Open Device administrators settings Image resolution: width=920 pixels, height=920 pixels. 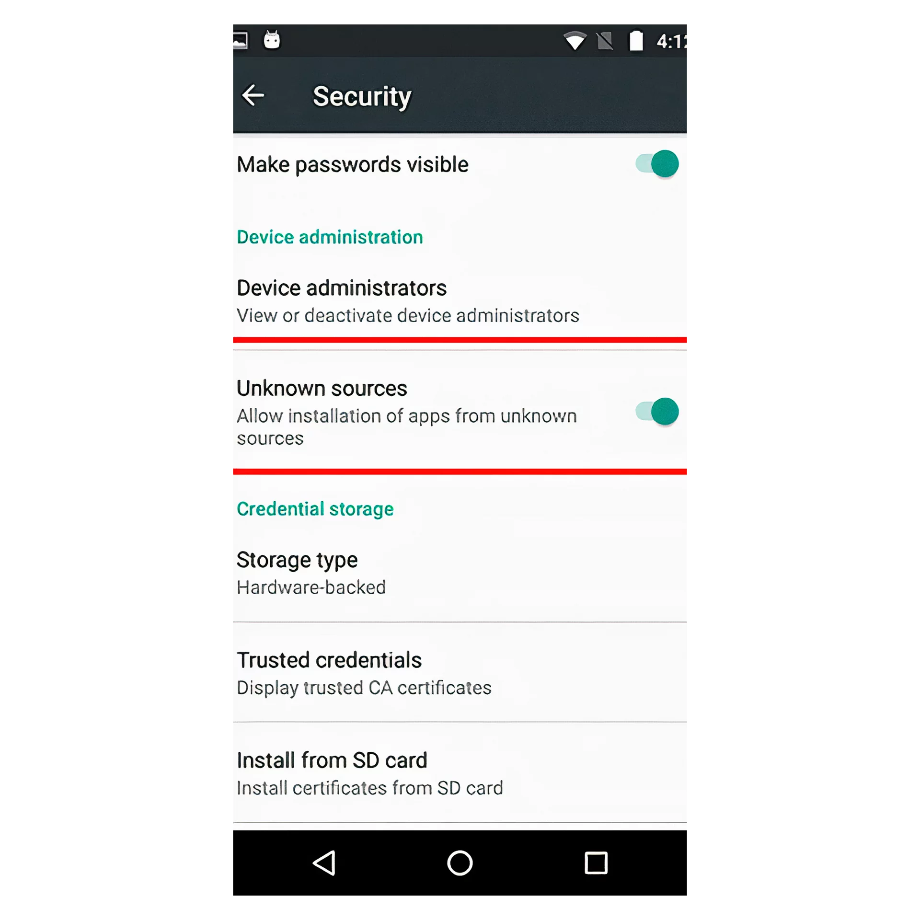pyautogui.click(x=460, y=300)
